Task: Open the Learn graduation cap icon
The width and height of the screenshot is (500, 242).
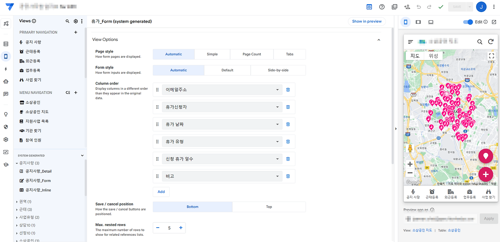Action: pyautogui.click(x=6, y=164)
